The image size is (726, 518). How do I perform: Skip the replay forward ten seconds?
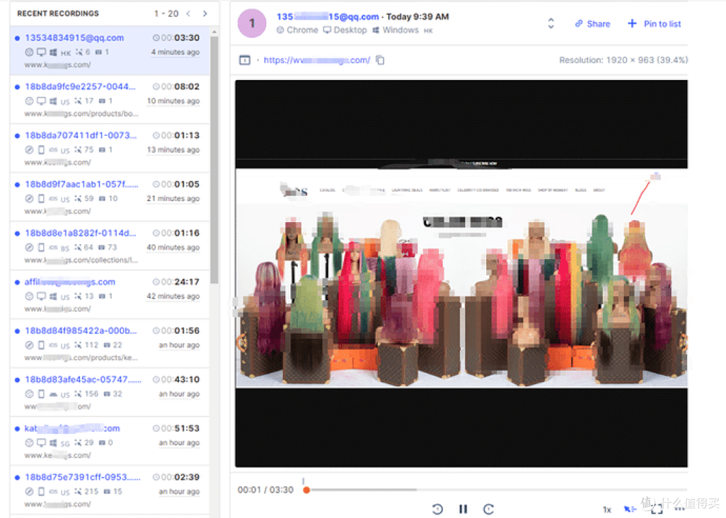click(x=489, y=509)
